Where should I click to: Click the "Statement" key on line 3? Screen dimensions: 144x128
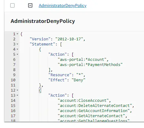click(x=42, y=44)
